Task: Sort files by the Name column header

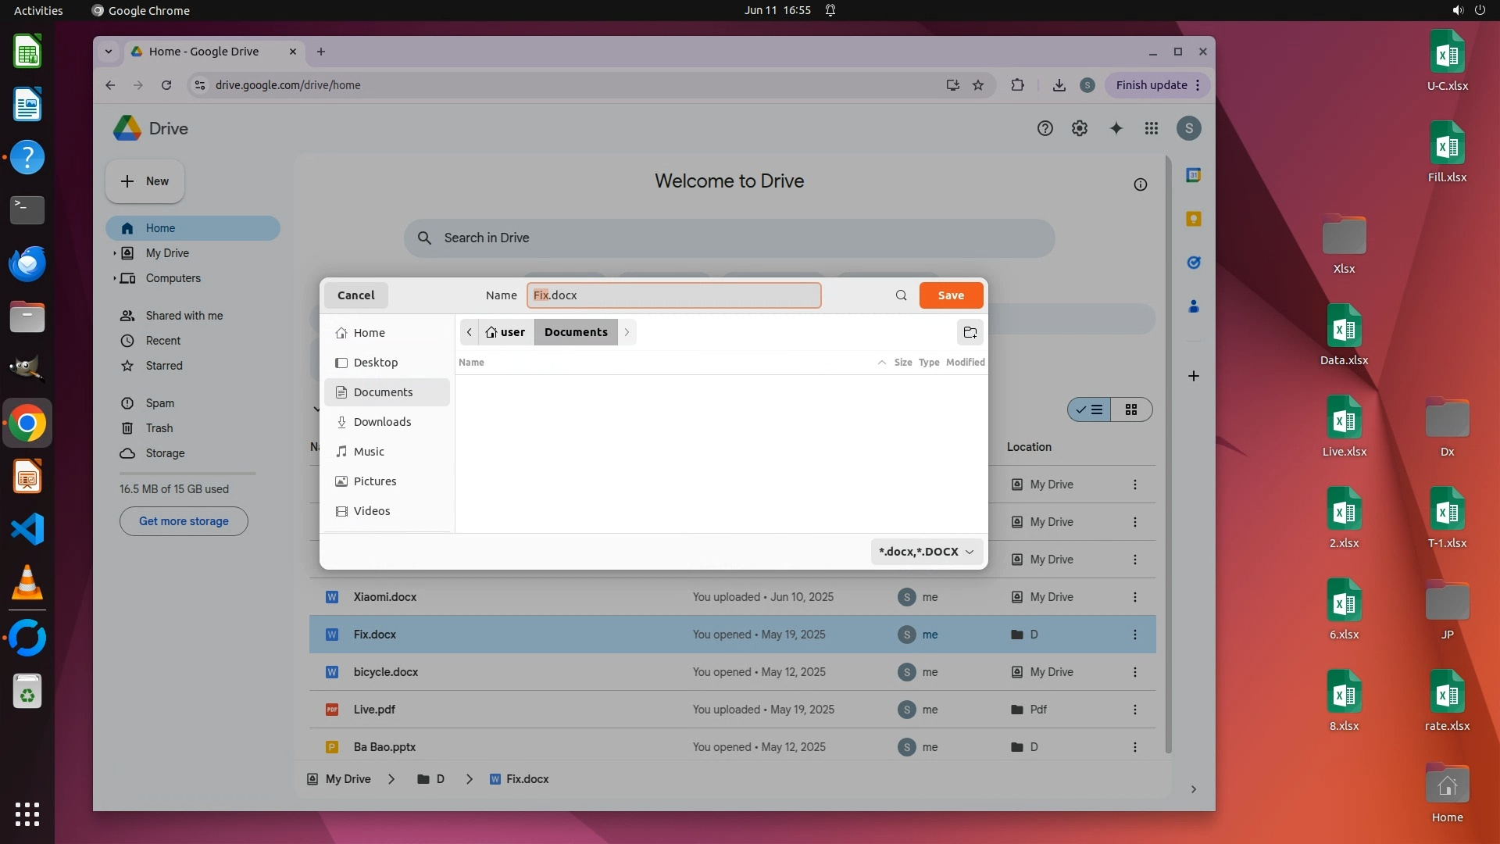Action: (471, 363)
